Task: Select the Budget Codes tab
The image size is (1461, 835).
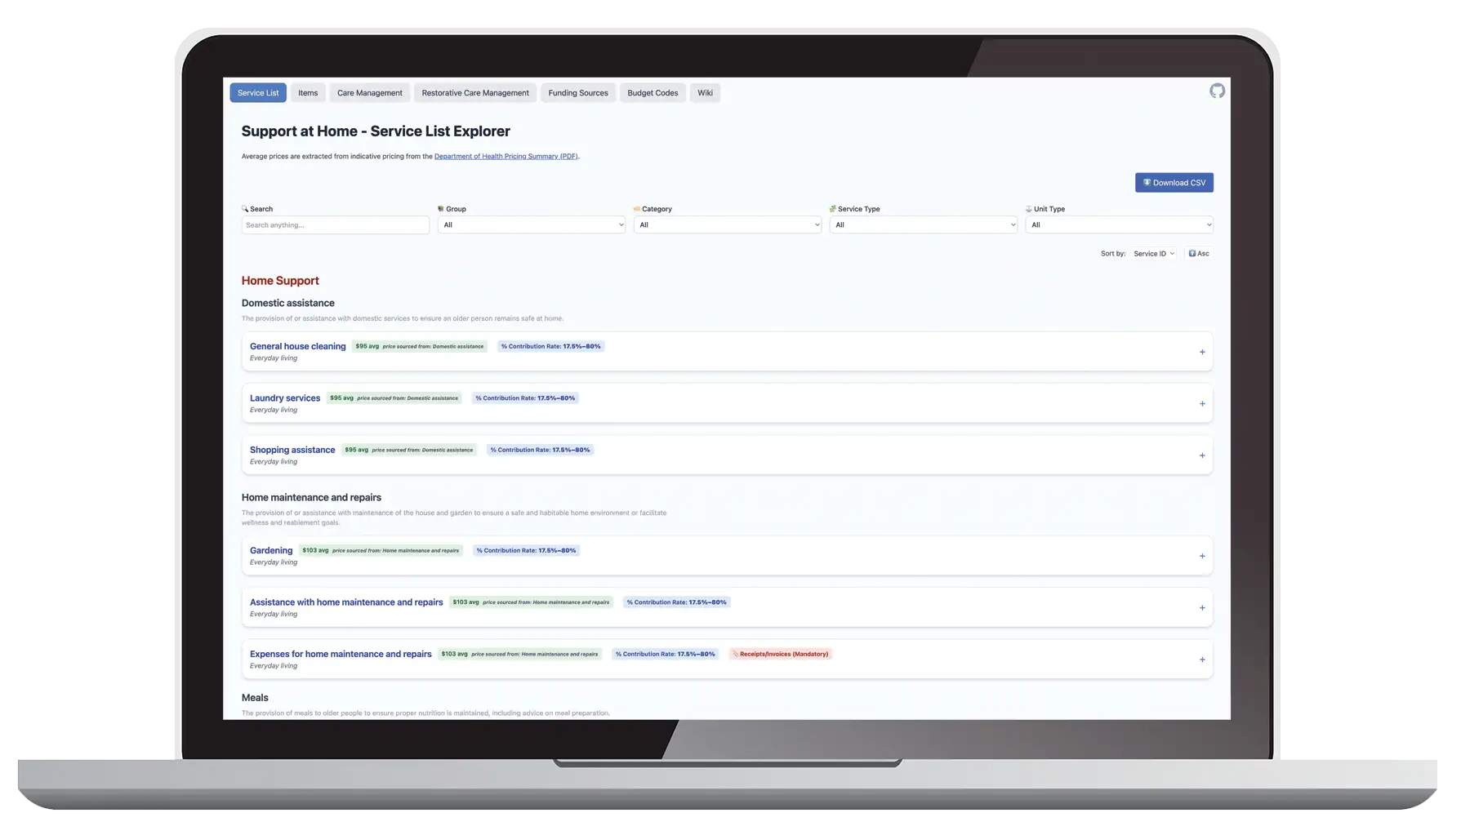Action: click(652, 93)
